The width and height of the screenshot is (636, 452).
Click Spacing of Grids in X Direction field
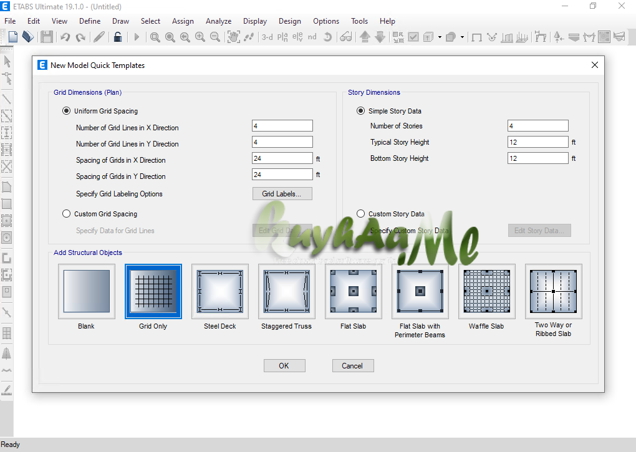coord(282,158)
